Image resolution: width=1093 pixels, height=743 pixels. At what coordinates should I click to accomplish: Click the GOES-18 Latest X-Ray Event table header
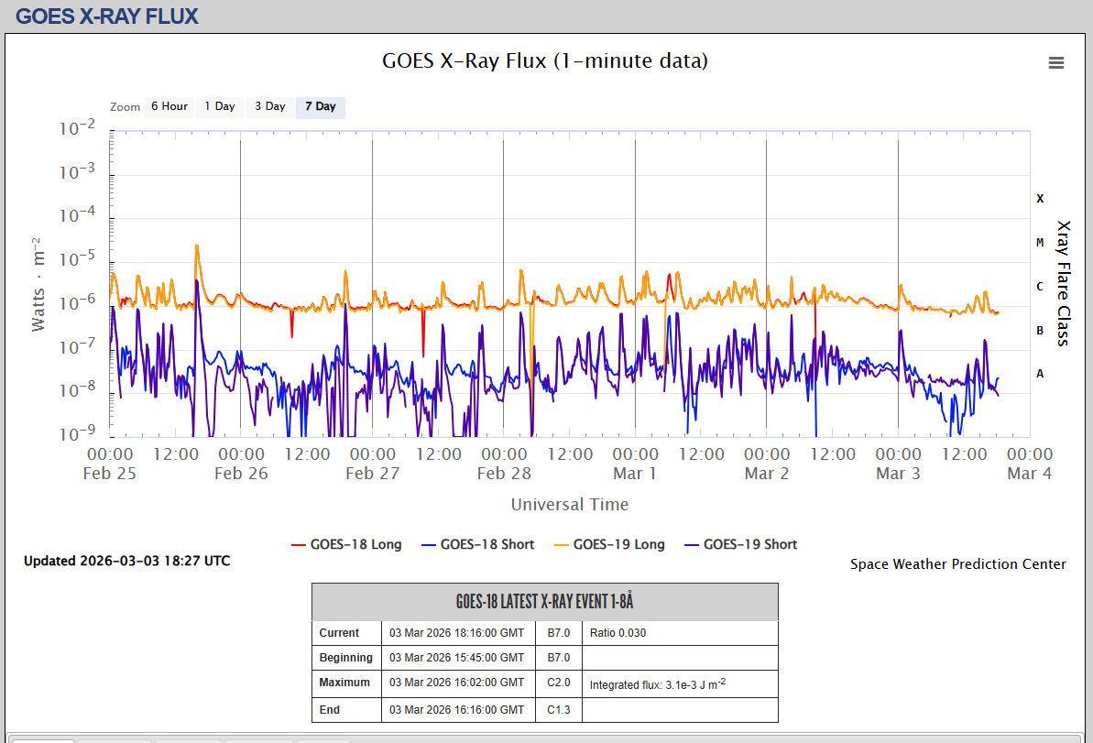pos(544,602)
